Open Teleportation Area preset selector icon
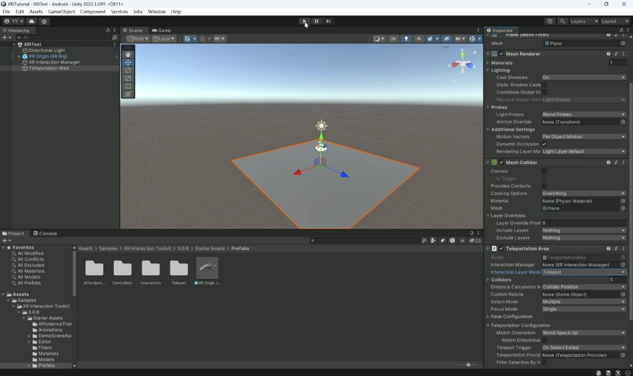The height and width of the screenshot is (376, 633). 616,249
